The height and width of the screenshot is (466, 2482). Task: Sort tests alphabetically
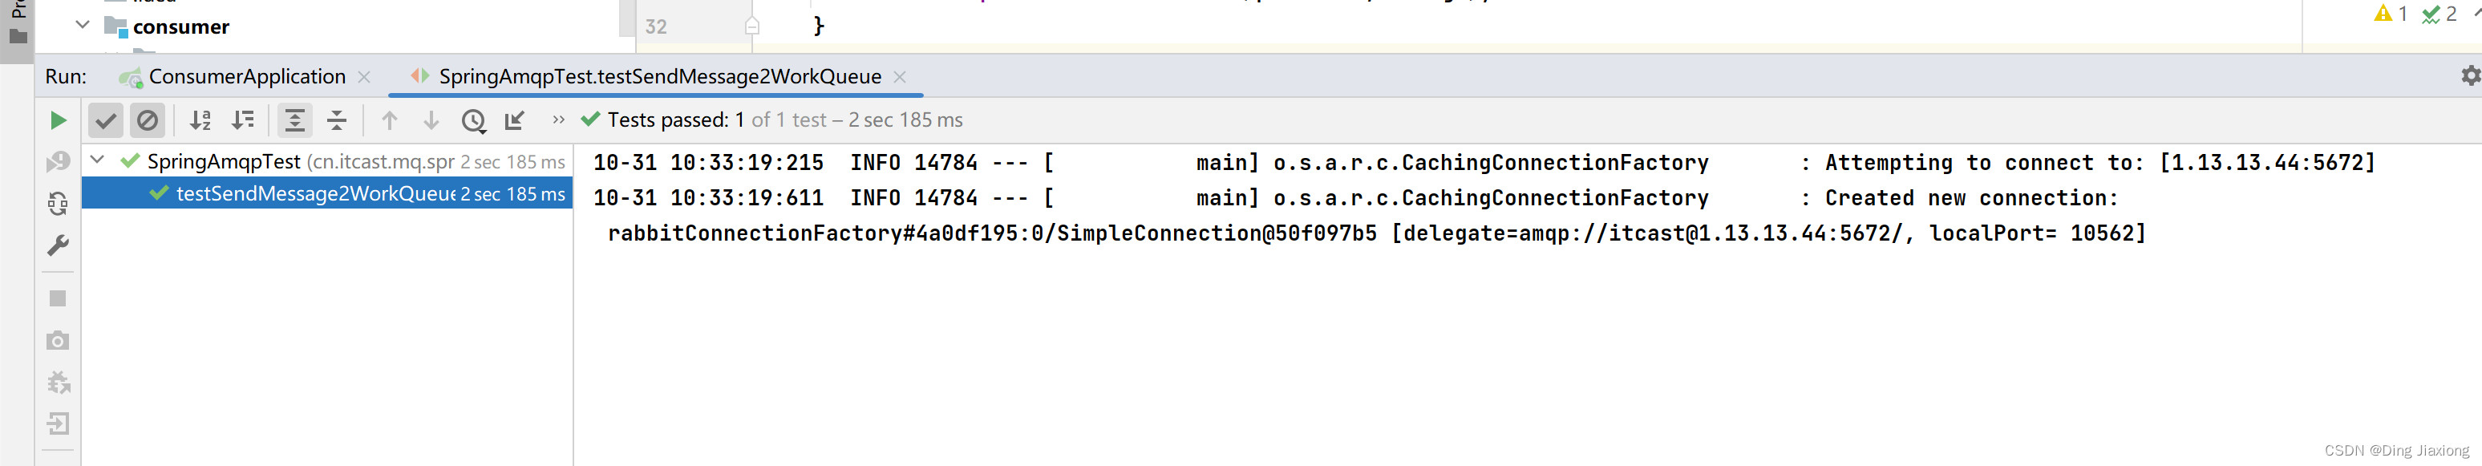pyautogui.click(x=200, y=120)
